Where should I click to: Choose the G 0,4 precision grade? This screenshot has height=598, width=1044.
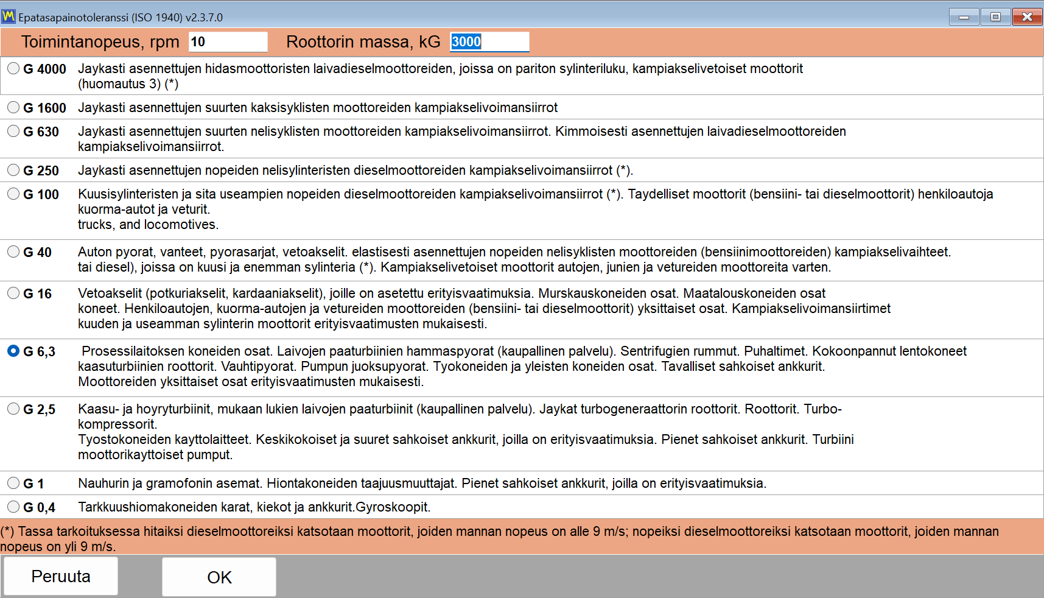pos(13,507)
